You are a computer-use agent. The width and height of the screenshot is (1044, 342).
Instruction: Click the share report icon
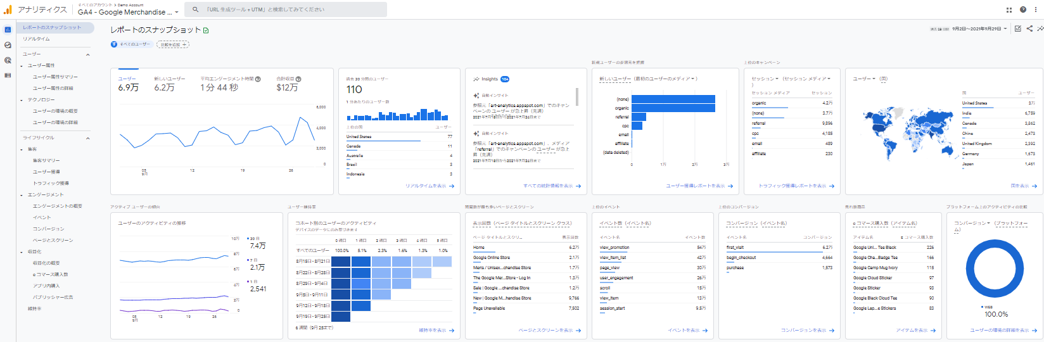(x=1029, y=28)
